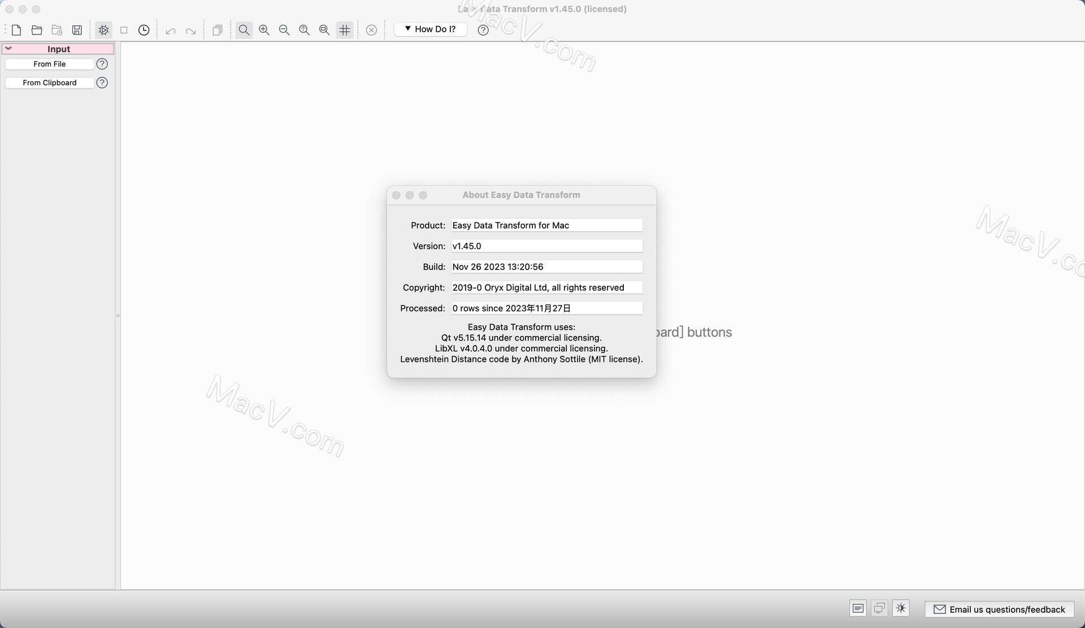Viewport: 1085px width, 628px height.
Task: Toggle light/dark theme brightness icon
Action: point(901,608)
